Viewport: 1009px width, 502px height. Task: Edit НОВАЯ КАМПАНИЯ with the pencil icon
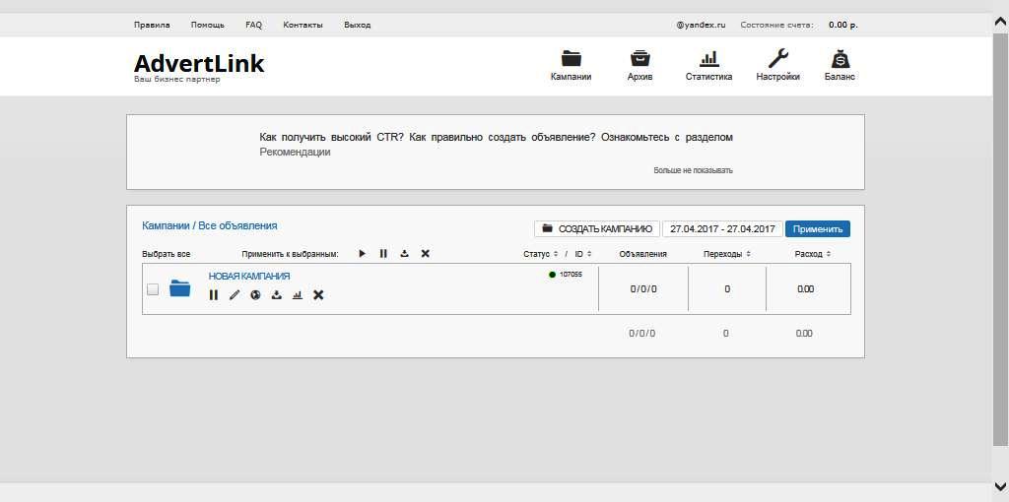(x=235, y=295)
